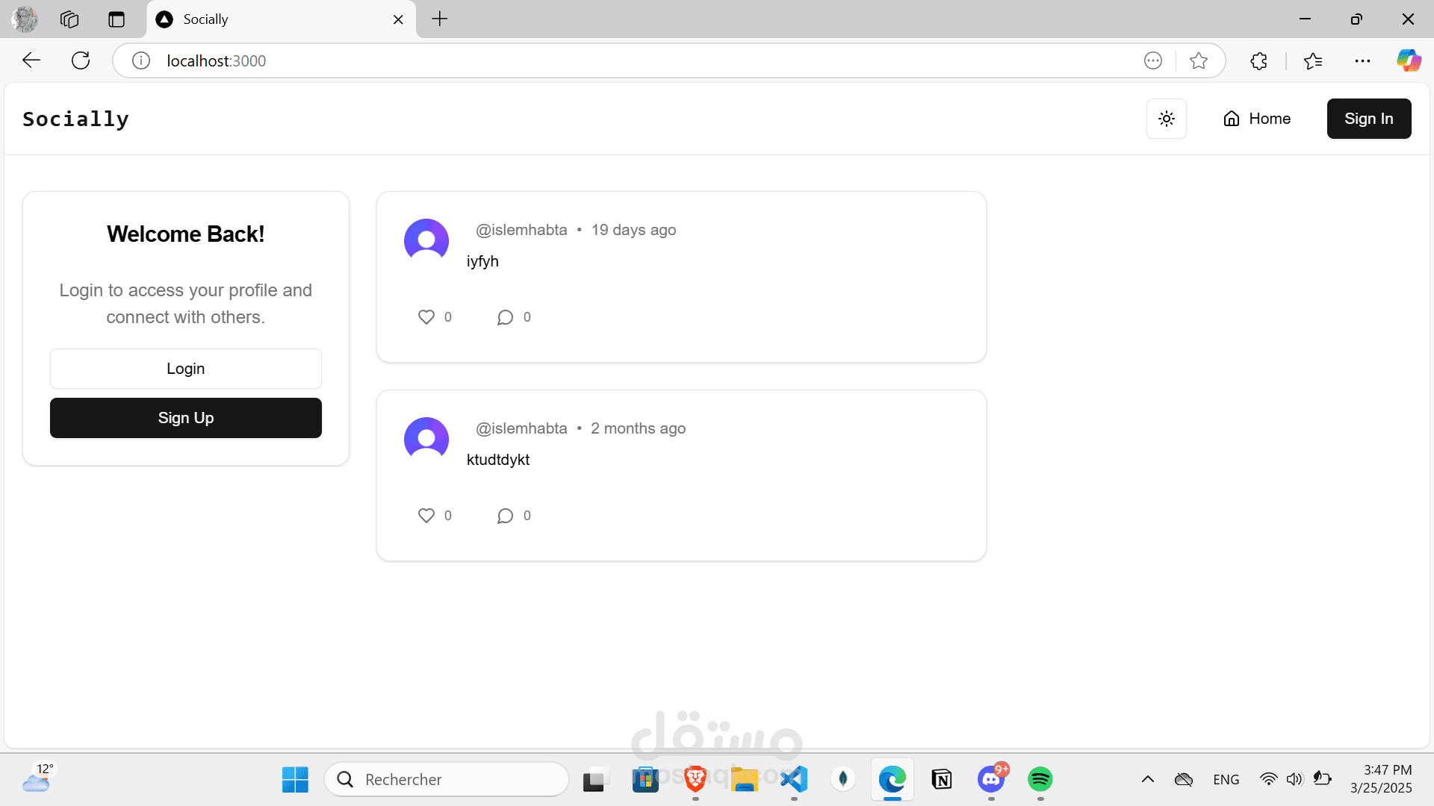This screenshot has height=806, width=1434.
Task: Expand the hidden icons tray chevron
Action: [x=1148, y=778]
